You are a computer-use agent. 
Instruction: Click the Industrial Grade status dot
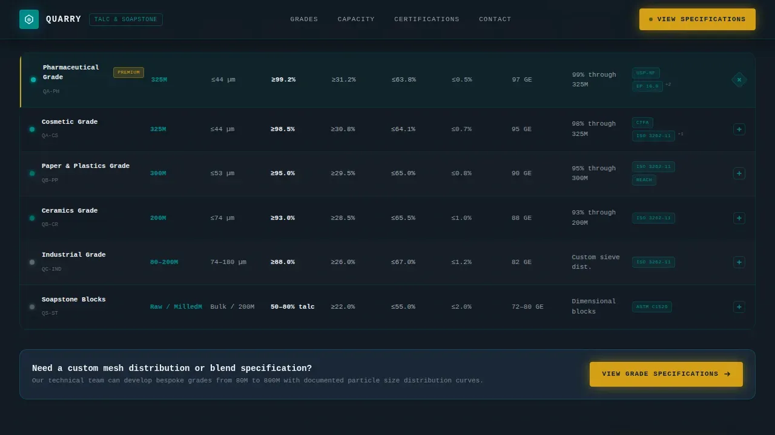[32, 262]
